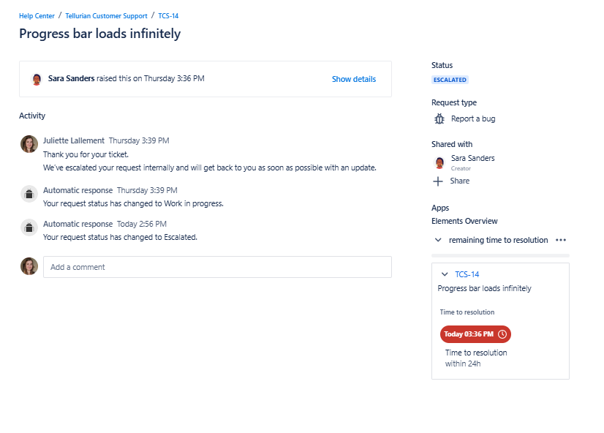Click the plus icon beside Share
The height and width of the screenshot is (433, 604).
click(439, 181)
